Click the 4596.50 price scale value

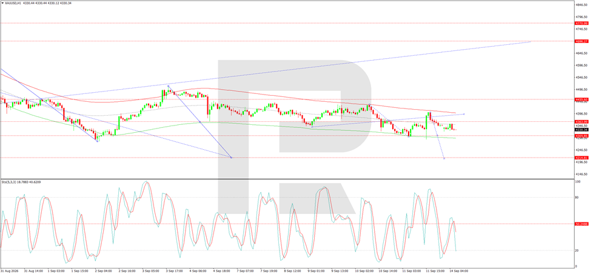(x=582, y=65)
